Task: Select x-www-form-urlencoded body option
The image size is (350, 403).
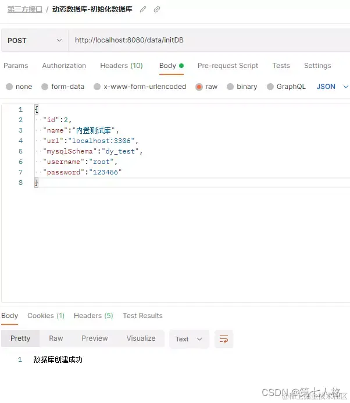Action: (140, 87)
